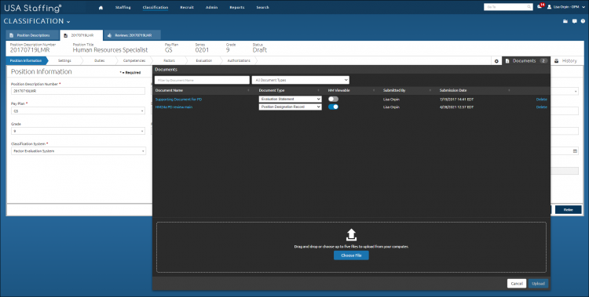Open user menu chevron beside OPM
This screenshot has height=297, width=589.
584,7
